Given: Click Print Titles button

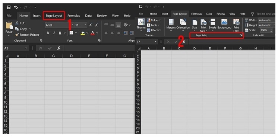Looking at the screenshot, I should coord(236,25).
